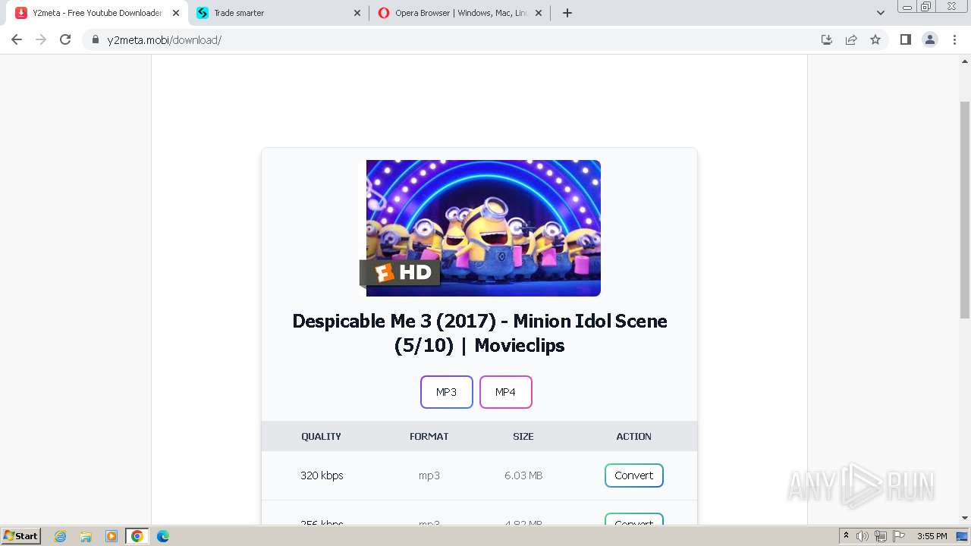Convert the 320 kbps mp3

pos(634,475)
